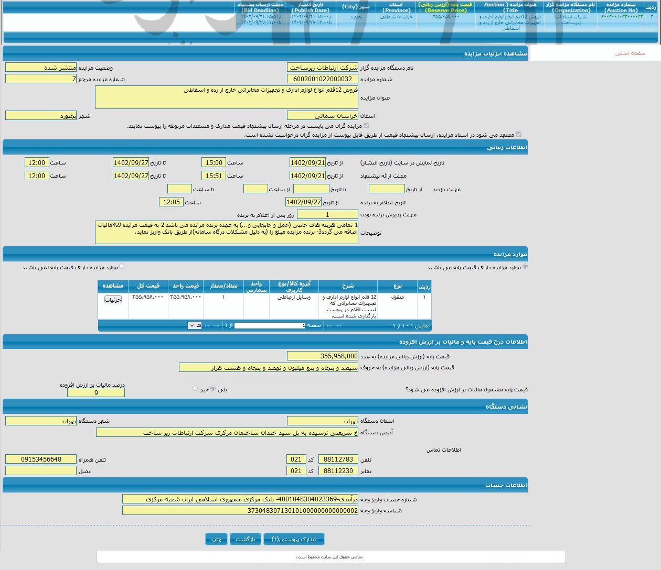Viewport: 661px width, 570px height.
Task: Go to next page in items pager
Action: pyautogui.click(x=216, y=325)
